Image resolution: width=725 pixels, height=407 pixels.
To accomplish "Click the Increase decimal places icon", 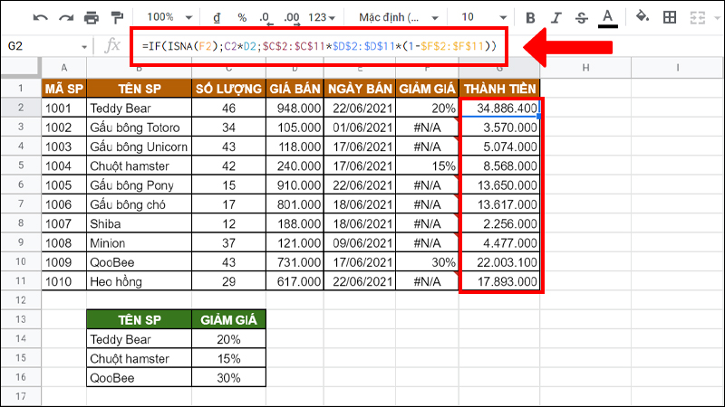I will pos(291,17).
